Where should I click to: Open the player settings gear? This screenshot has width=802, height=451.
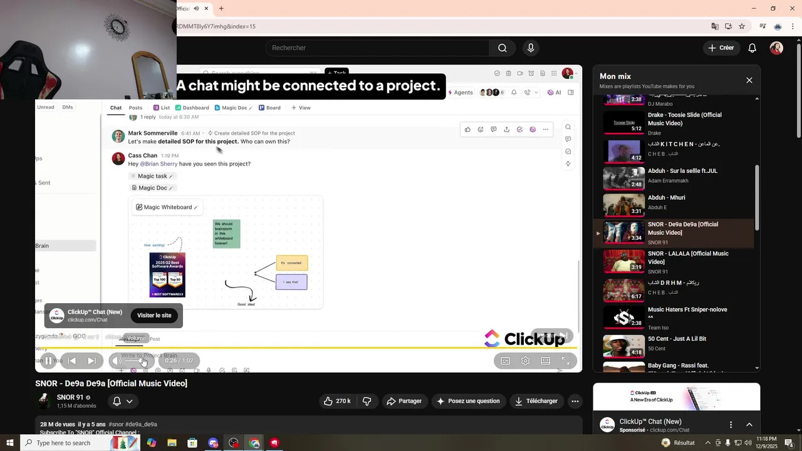[x=525, y=361]
